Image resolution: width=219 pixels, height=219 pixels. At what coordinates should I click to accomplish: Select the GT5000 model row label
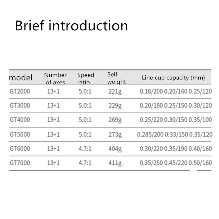(x=20, y=134)
